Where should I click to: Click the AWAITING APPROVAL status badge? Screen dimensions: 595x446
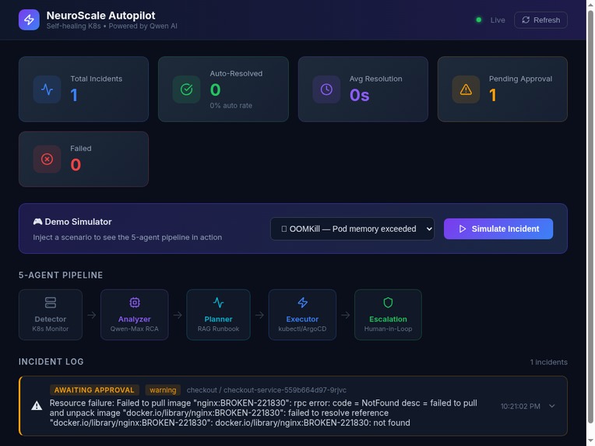point(94,390)
